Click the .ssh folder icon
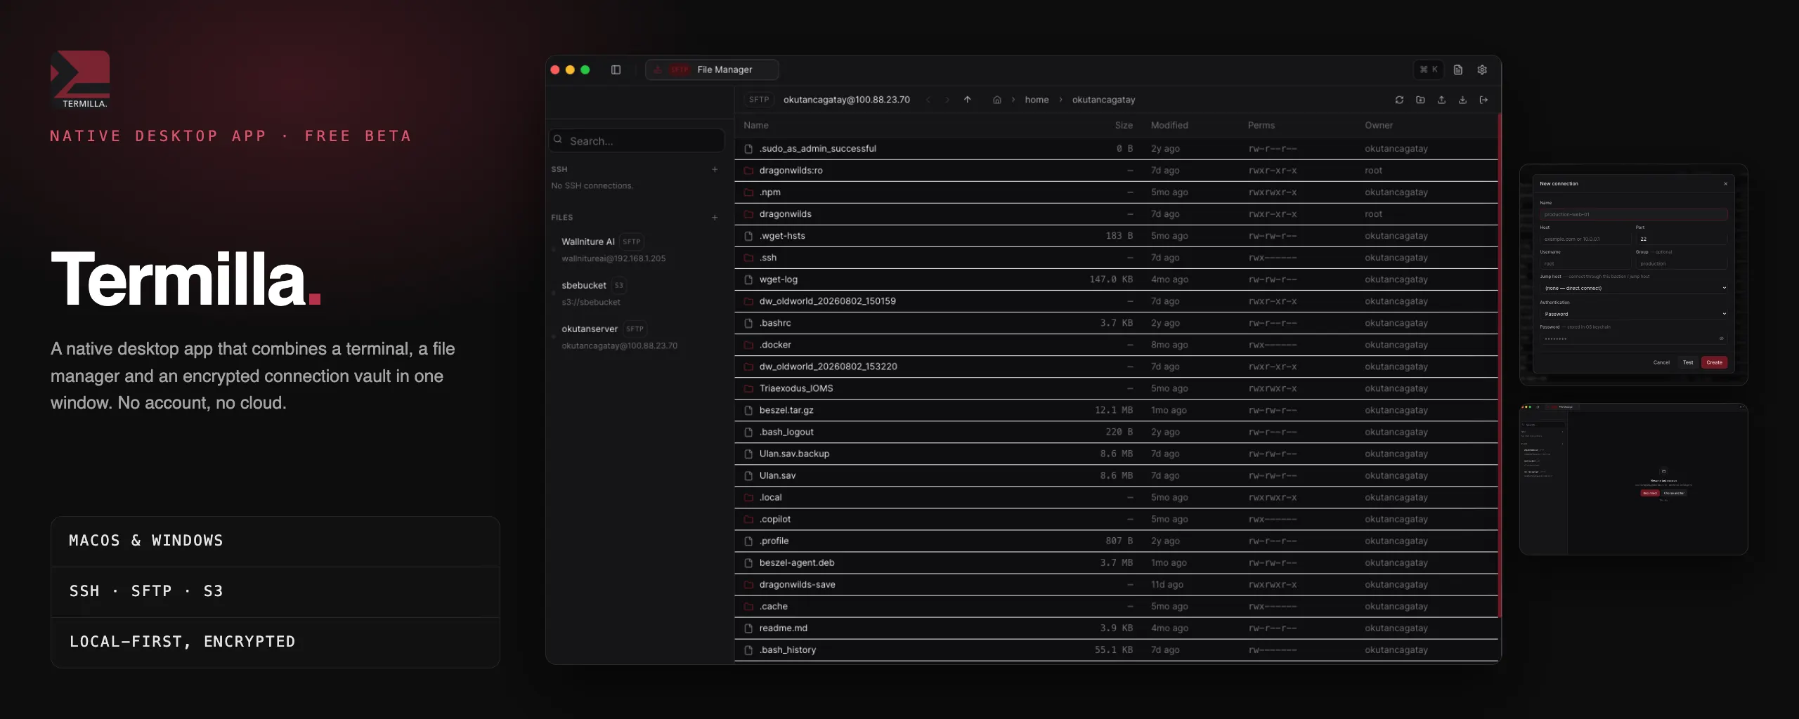 748,258
